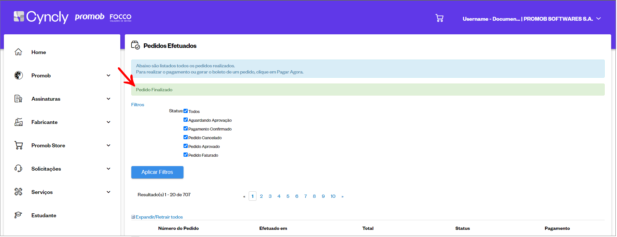
Task: Open the Estudante menu item
Action: point(44,215)
